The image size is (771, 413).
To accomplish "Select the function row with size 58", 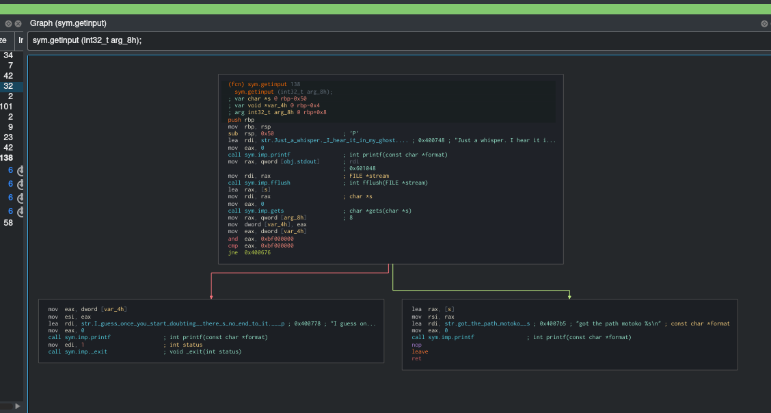I will click(x=8, y=223).
